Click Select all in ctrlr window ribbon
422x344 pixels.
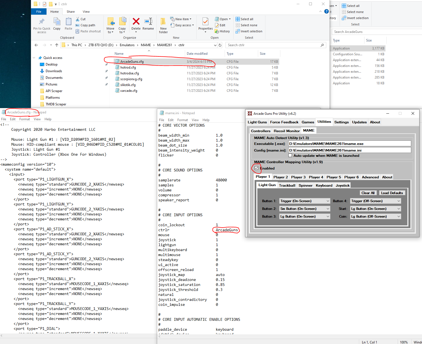tap(244, 19)
